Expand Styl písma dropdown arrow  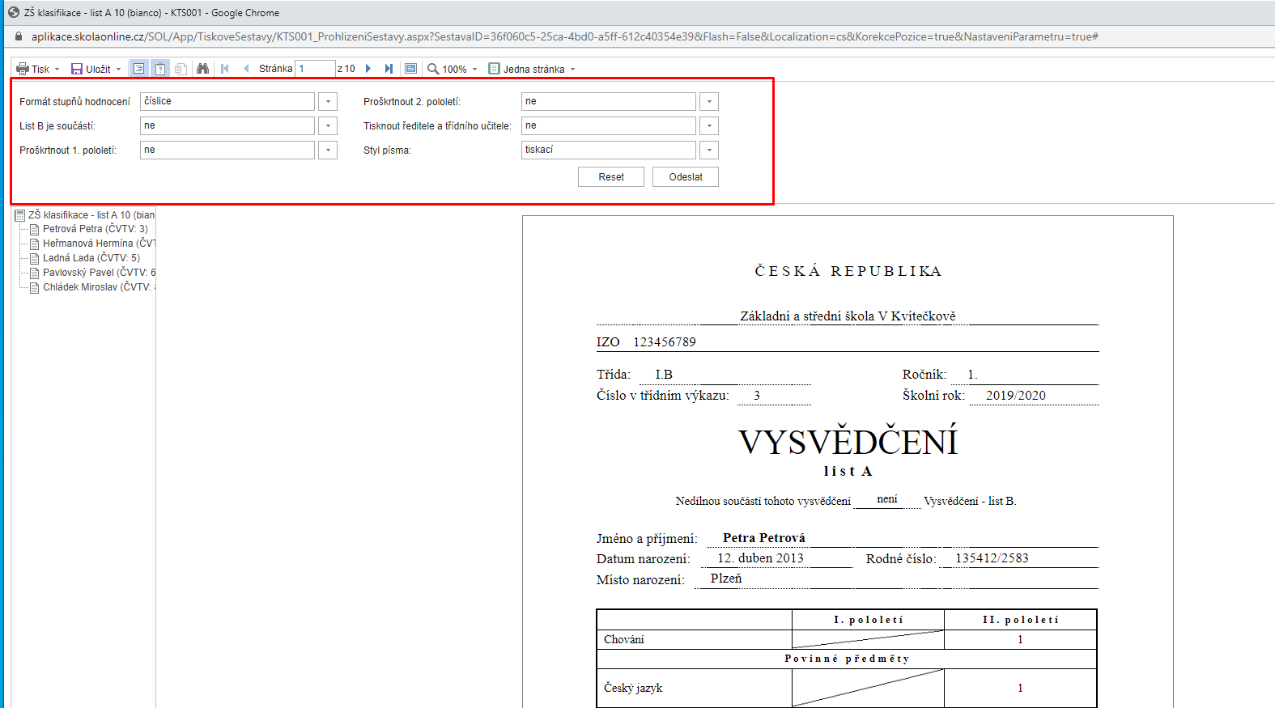709,150
